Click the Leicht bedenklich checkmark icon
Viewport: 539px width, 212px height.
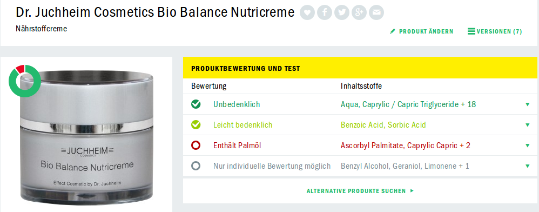(196, 124)
